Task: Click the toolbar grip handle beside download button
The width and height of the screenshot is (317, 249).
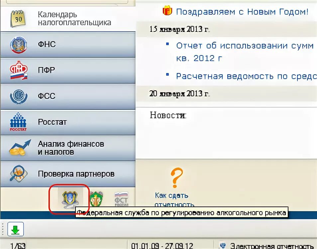Action: point(3,229)
